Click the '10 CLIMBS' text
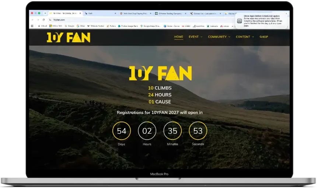This screenshot has width=317, height=188. pyautogui.click(x=160, y=88)
